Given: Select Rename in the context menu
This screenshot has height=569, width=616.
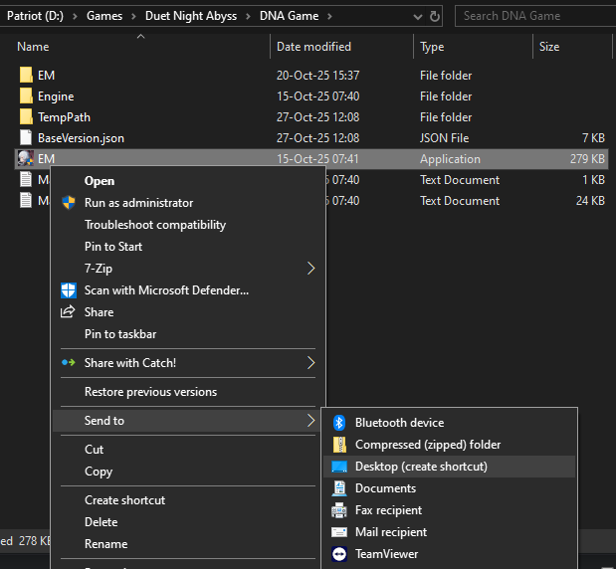Looking at the screenshot, I should (105, 544).
